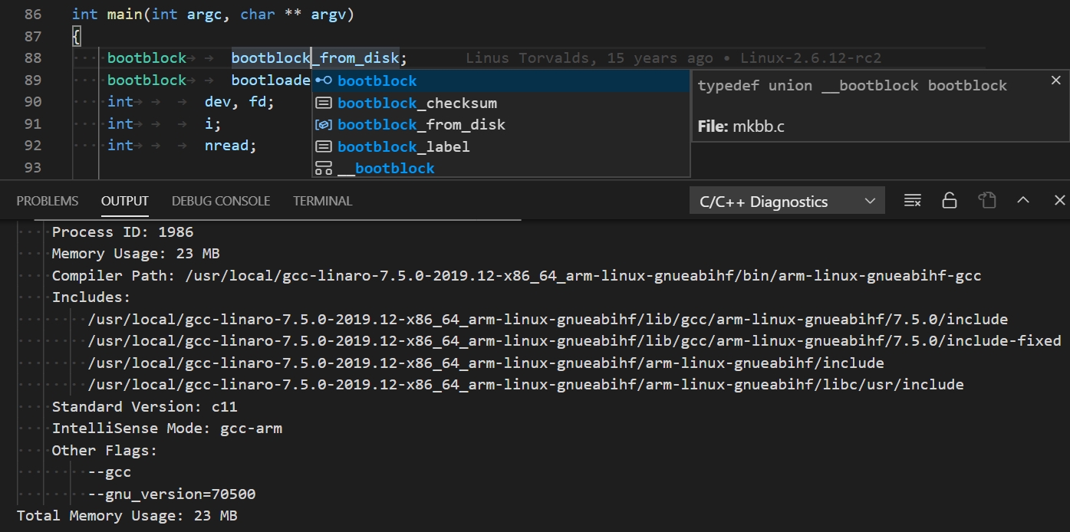The height and width of the screenshot is (532, 1070).
Task: Click the Standard Version: c11 line
Action: coord(145,407)
